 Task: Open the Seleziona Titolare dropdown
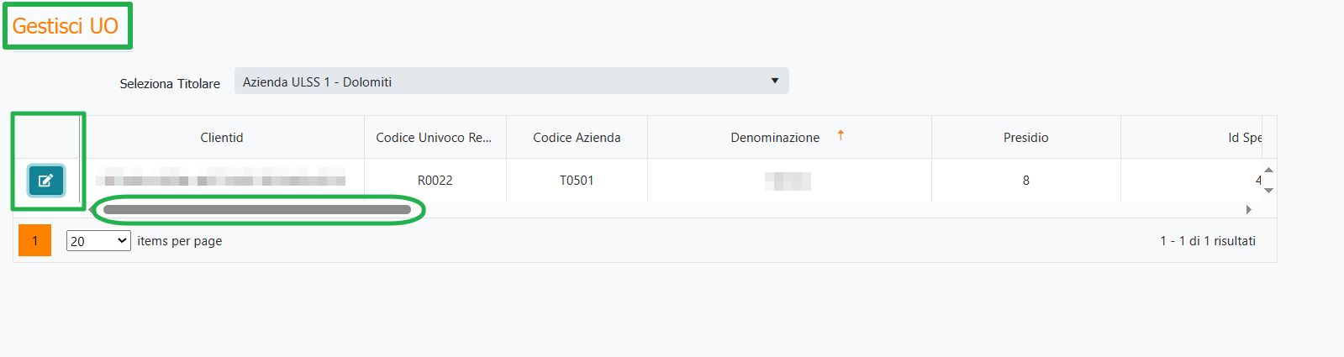pyautogui.click(x=511, y=81)
